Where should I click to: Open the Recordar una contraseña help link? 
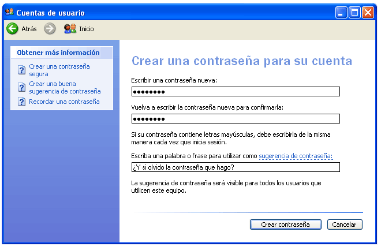[x=64, y=102]
